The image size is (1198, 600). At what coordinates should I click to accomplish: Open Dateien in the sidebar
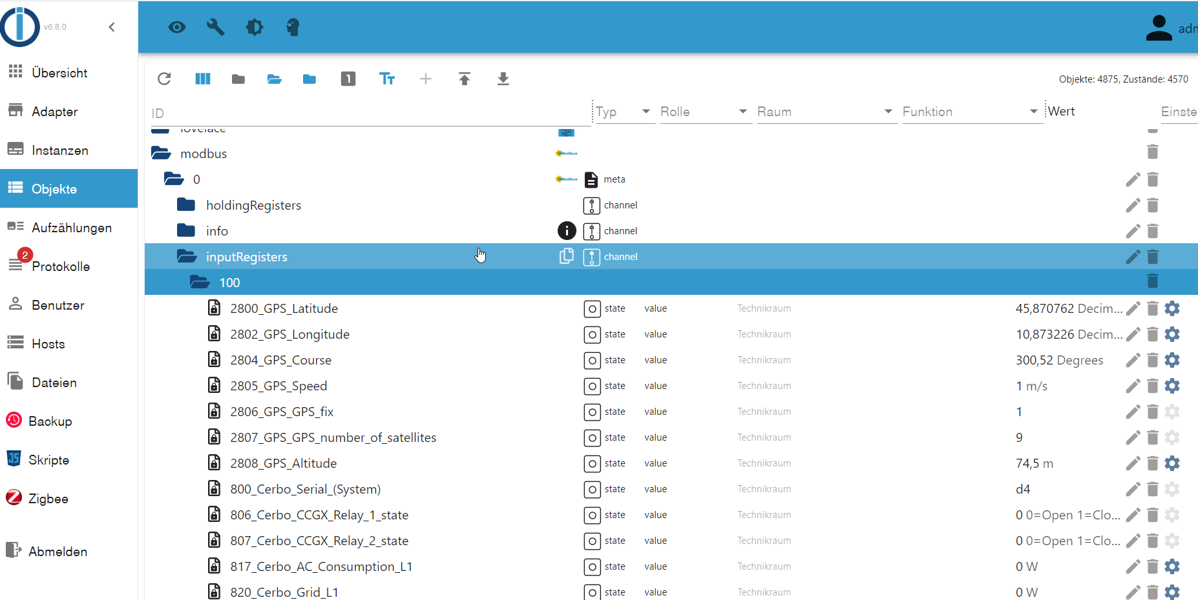(68, 383)
